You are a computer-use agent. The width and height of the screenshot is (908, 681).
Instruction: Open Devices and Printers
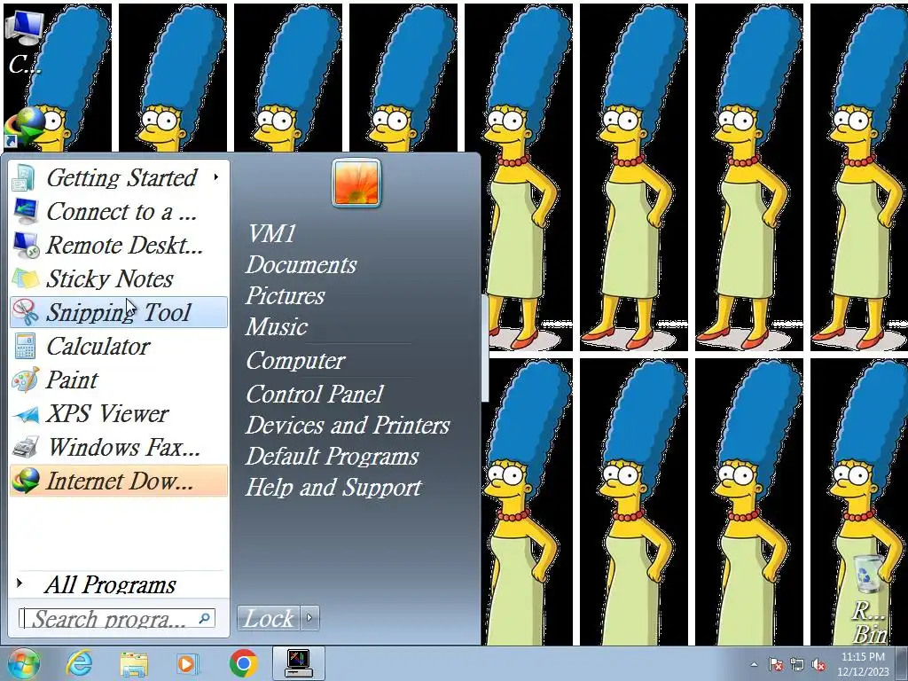pyautogui.click(x=348, y=425)
